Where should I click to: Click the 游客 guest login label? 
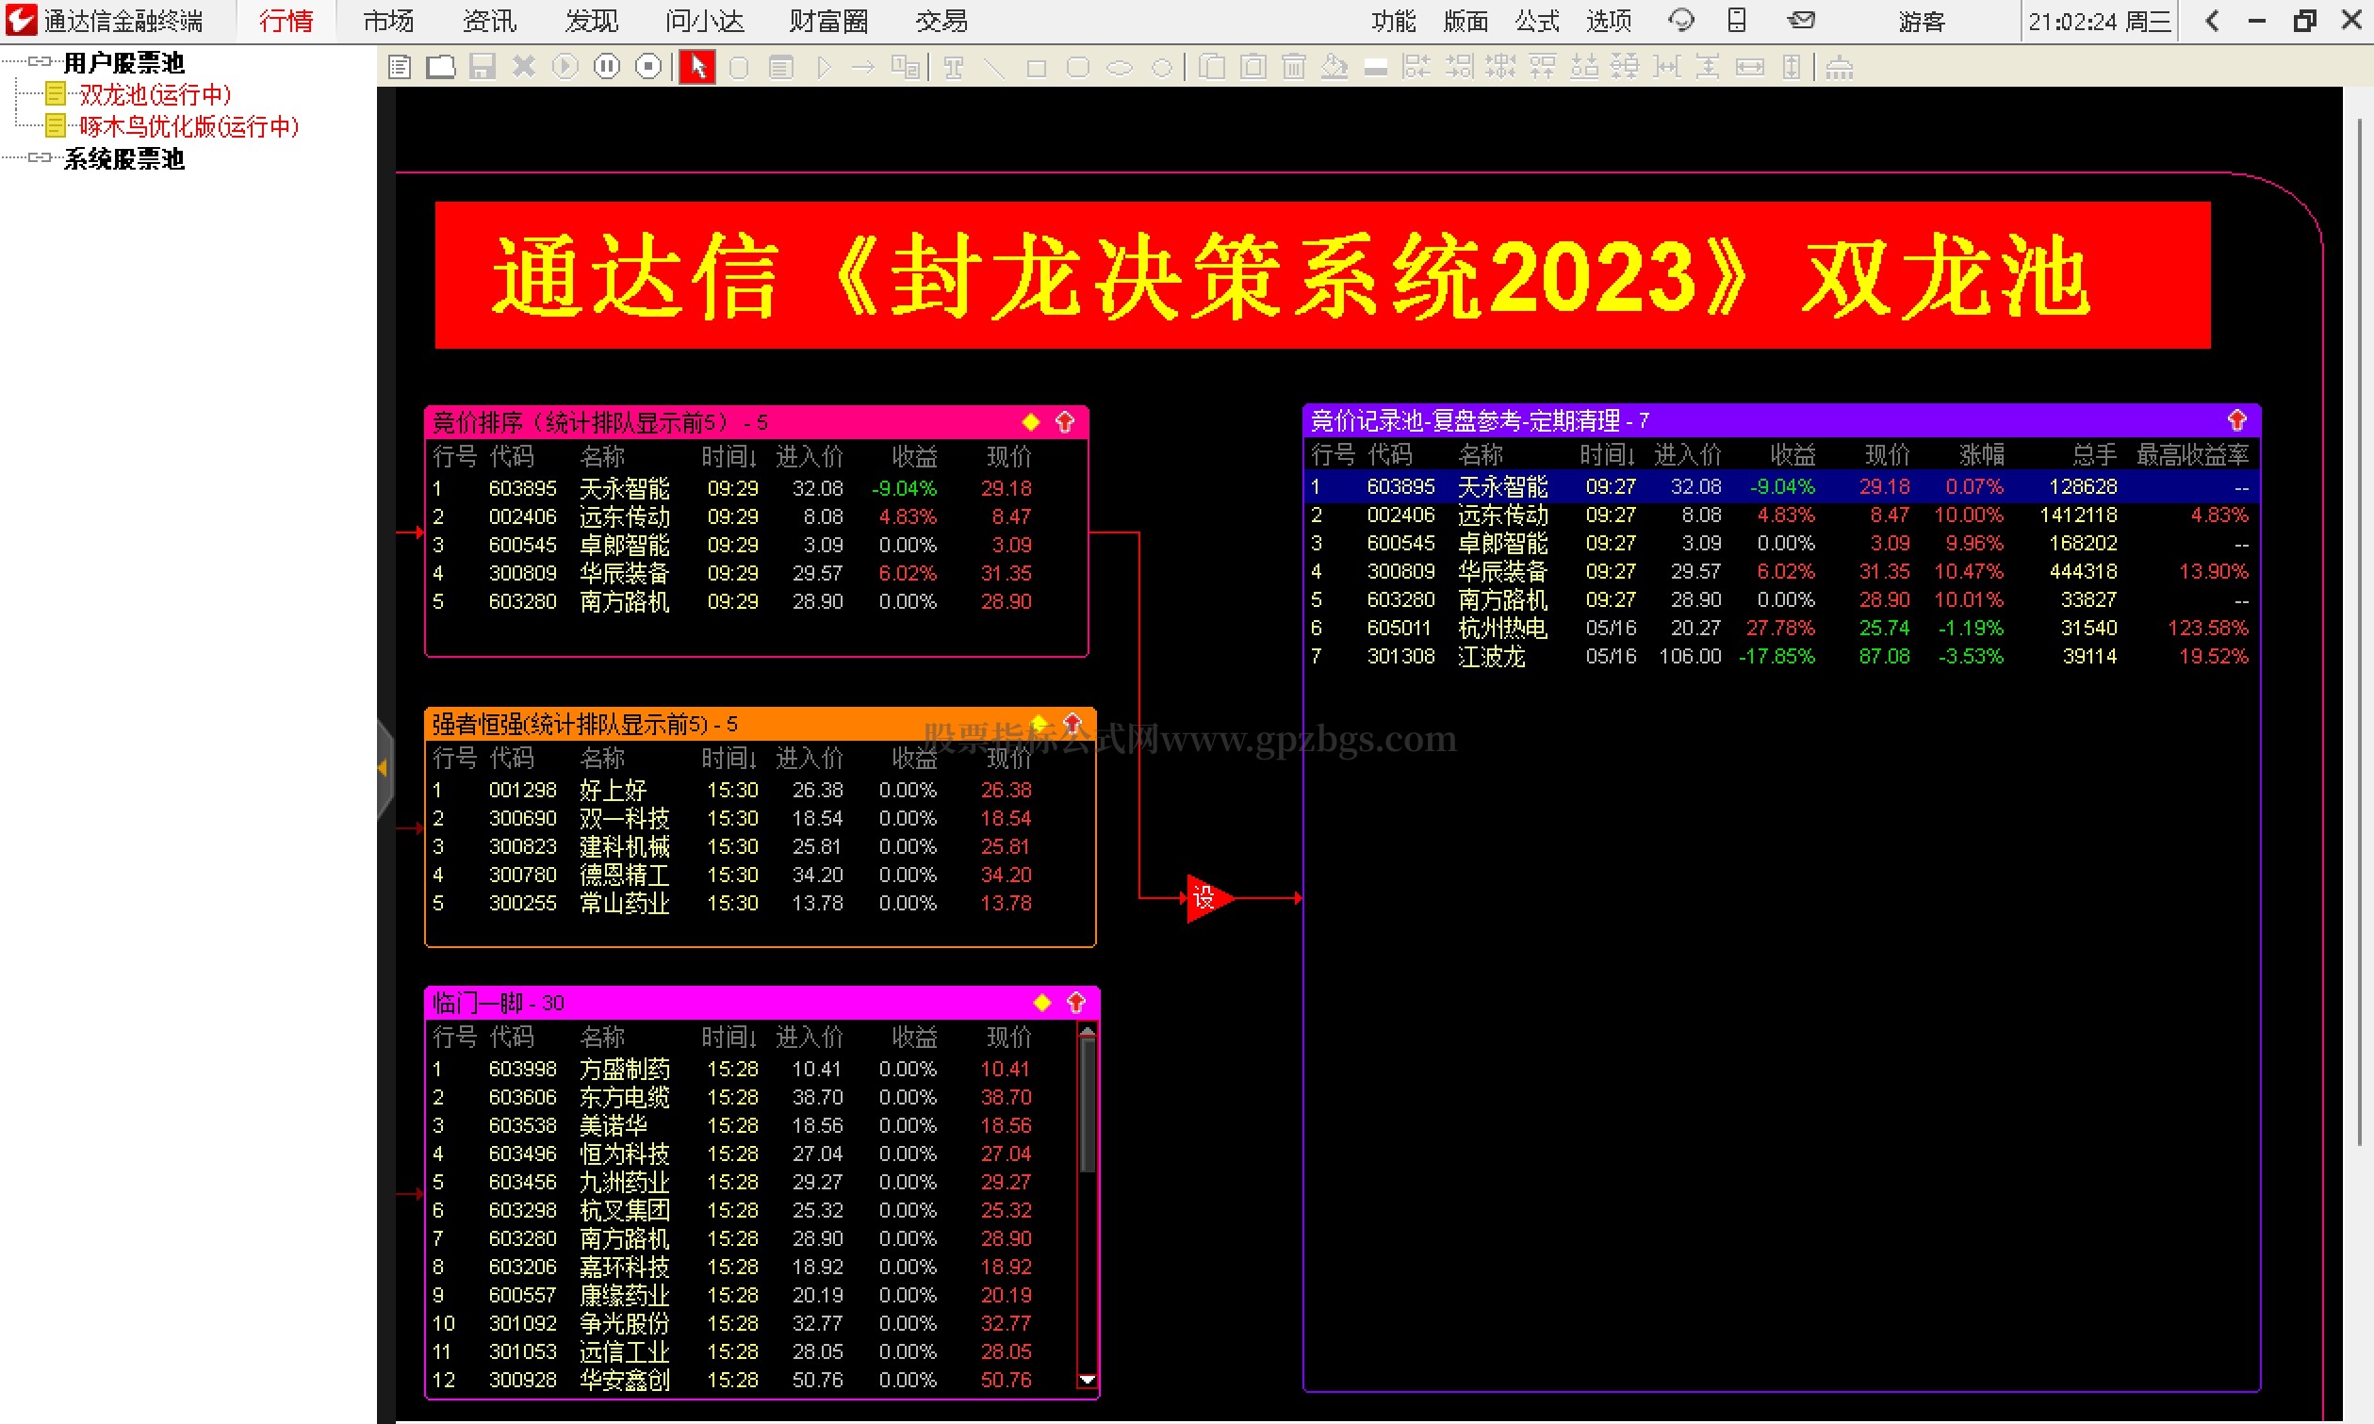pyautogui.click(x=1921, y=21)
